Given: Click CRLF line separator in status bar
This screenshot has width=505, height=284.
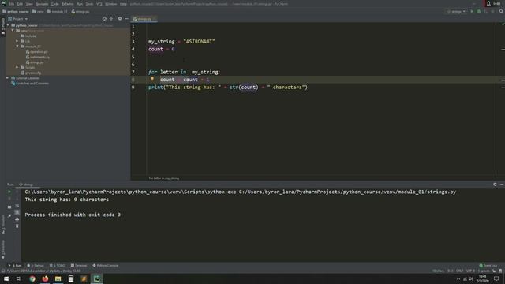Looking at the screenshot, I should pyautogui.click(x=460, y=271).
